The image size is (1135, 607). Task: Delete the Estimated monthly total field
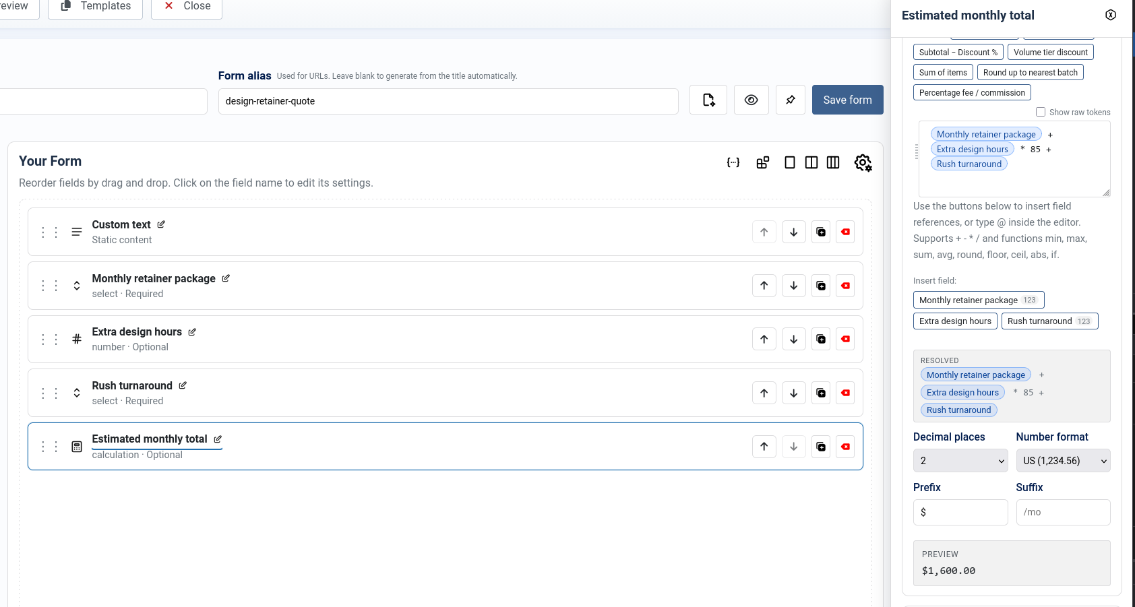pos(845,446)
